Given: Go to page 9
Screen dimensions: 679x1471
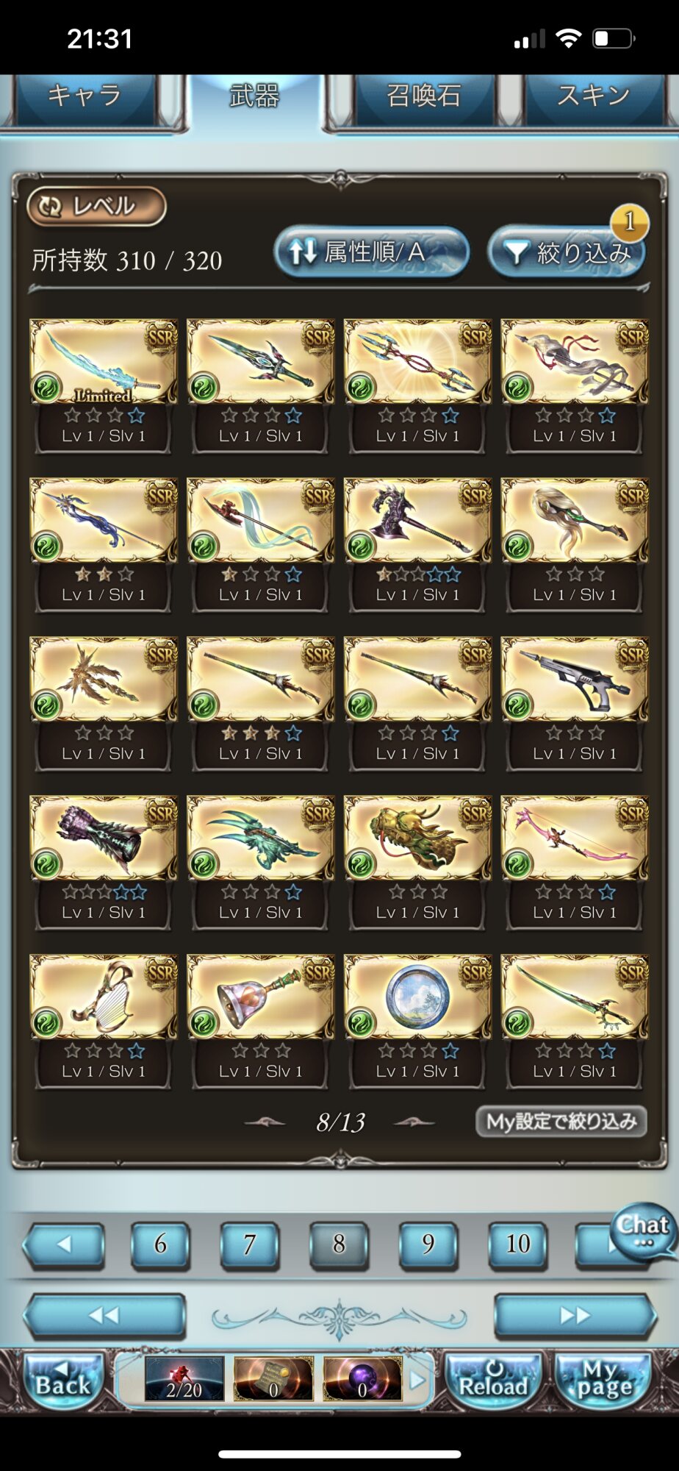Looking at the screenshot, I should point(428,1244).
